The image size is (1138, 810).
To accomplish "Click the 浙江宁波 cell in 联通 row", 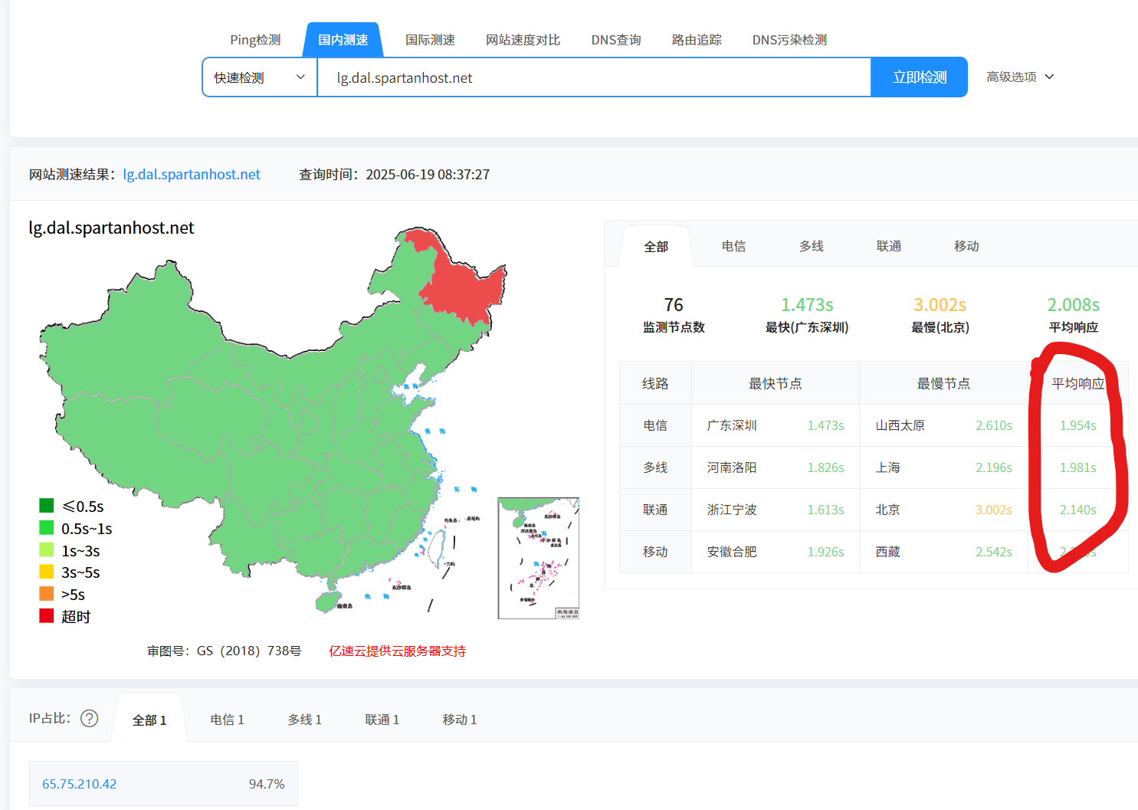I will (732, 510).
